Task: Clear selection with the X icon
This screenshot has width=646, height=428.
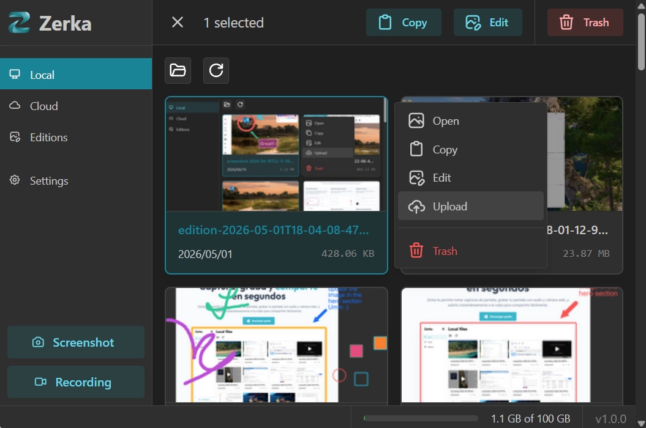Action: pyautogui.click(x=178, y=22)
